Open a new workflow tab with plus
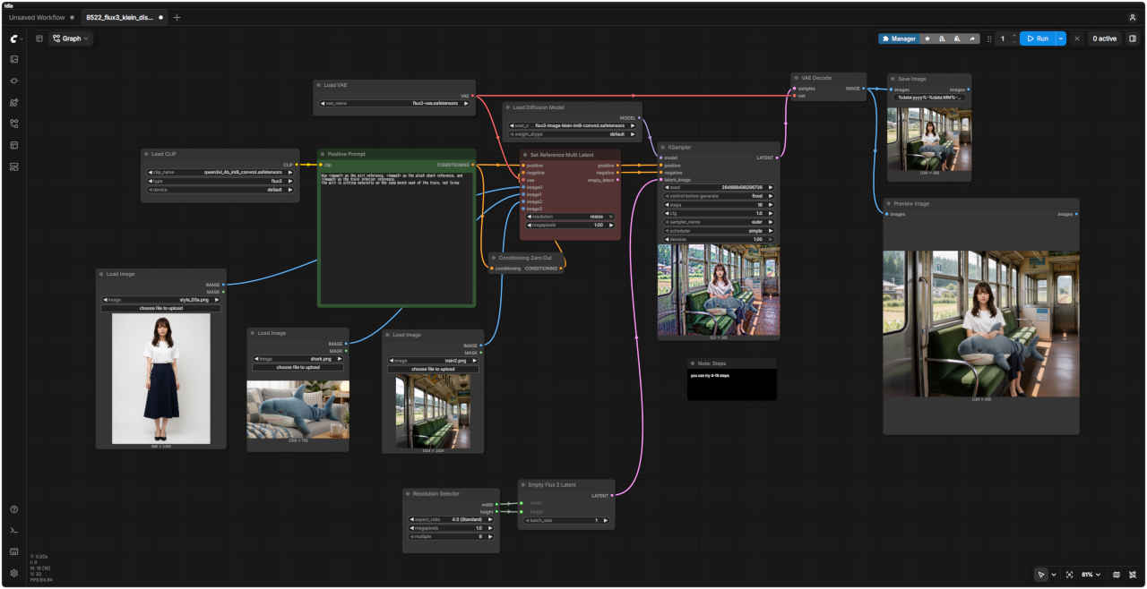The width and height of the screenshot is (1147, 589). pos(177,17)
